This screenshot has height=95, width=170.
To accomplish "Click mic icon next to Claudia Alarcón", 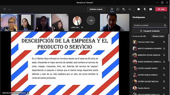I will point(164,88).
